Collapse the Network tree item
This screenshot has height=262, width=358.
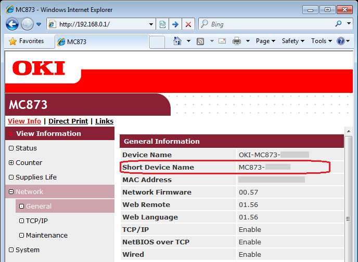(11, 192)
